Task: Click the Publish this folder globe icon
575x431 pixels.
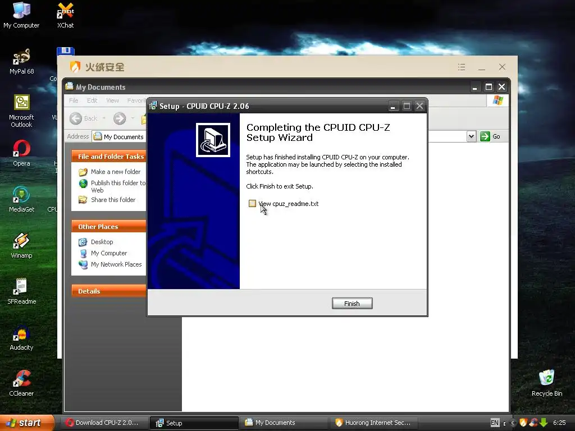Action: pyautogui.click(x=83, y=184)
